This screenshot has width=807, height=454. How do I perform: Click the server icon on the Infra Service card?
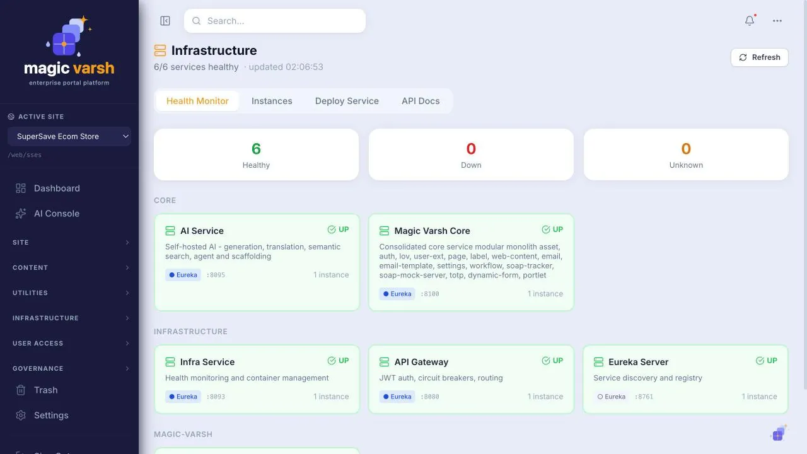170,362
